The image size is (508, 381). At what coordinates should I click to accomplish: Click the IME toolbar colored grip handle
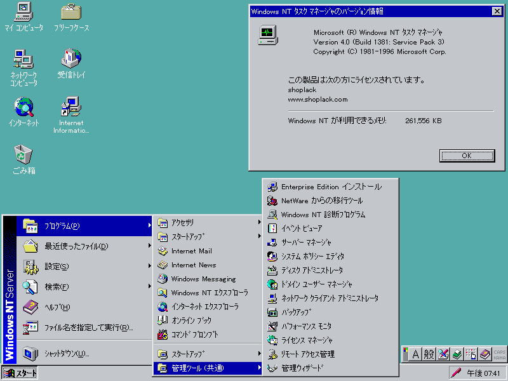(x=405, y=354)
